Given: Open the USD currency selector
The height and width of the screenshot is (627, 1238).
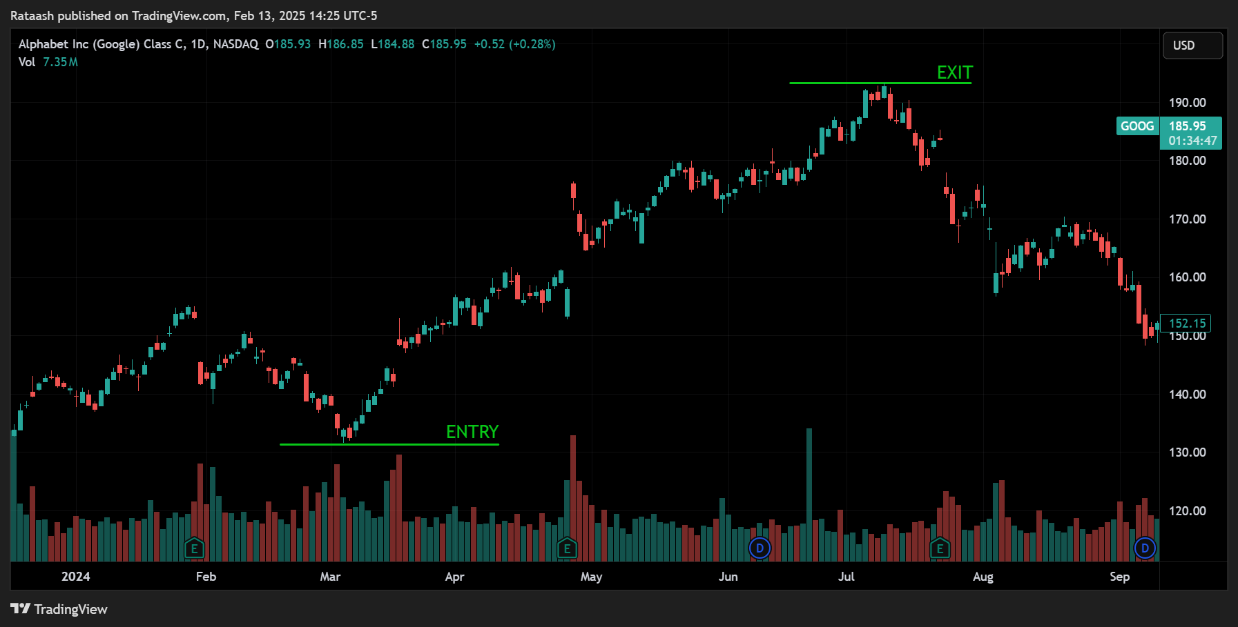Looking at the screenshot, I should [1193, 46].
